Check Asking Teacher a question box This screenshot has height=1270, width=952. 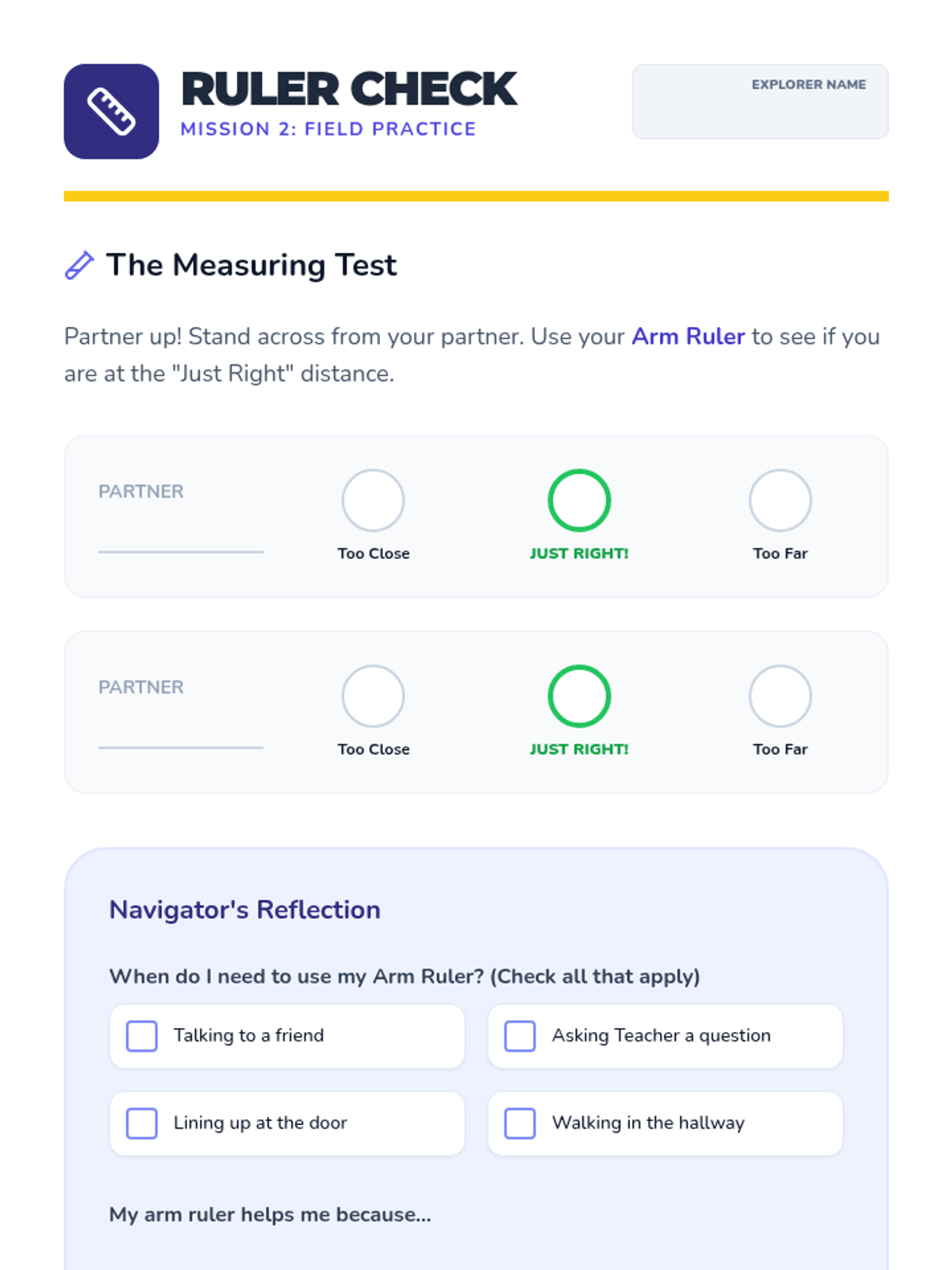point(520,1036)
